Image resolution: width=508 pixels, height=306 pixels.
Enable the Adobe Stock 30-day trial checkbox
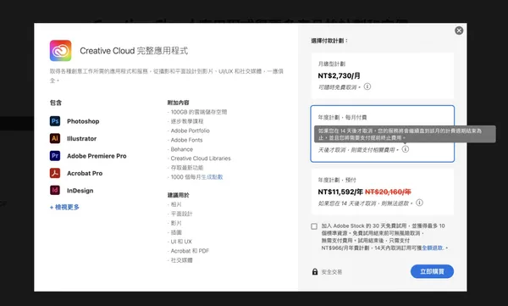coord(314,226)
